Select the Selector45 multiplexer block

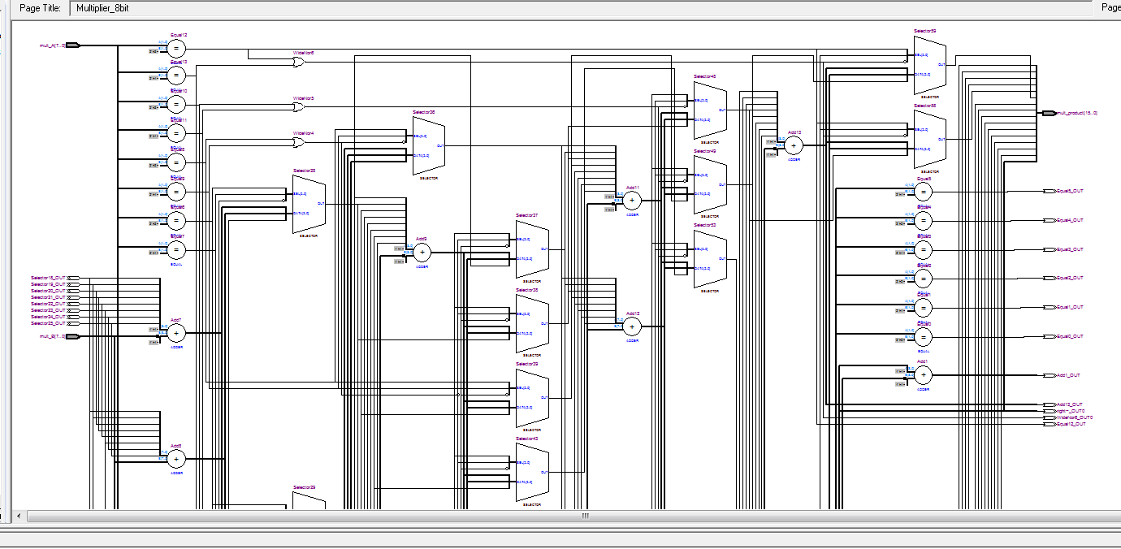pos(709,110)
